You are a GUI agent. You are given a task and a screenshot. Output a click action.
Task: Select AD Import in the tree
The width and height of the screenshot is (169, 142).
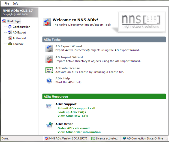pos(19,38)
